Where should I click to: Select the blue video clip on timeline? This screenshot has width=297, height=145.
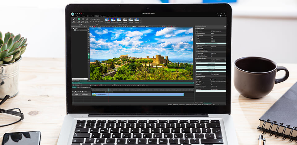pyautogui.click(x=138, y=94)
